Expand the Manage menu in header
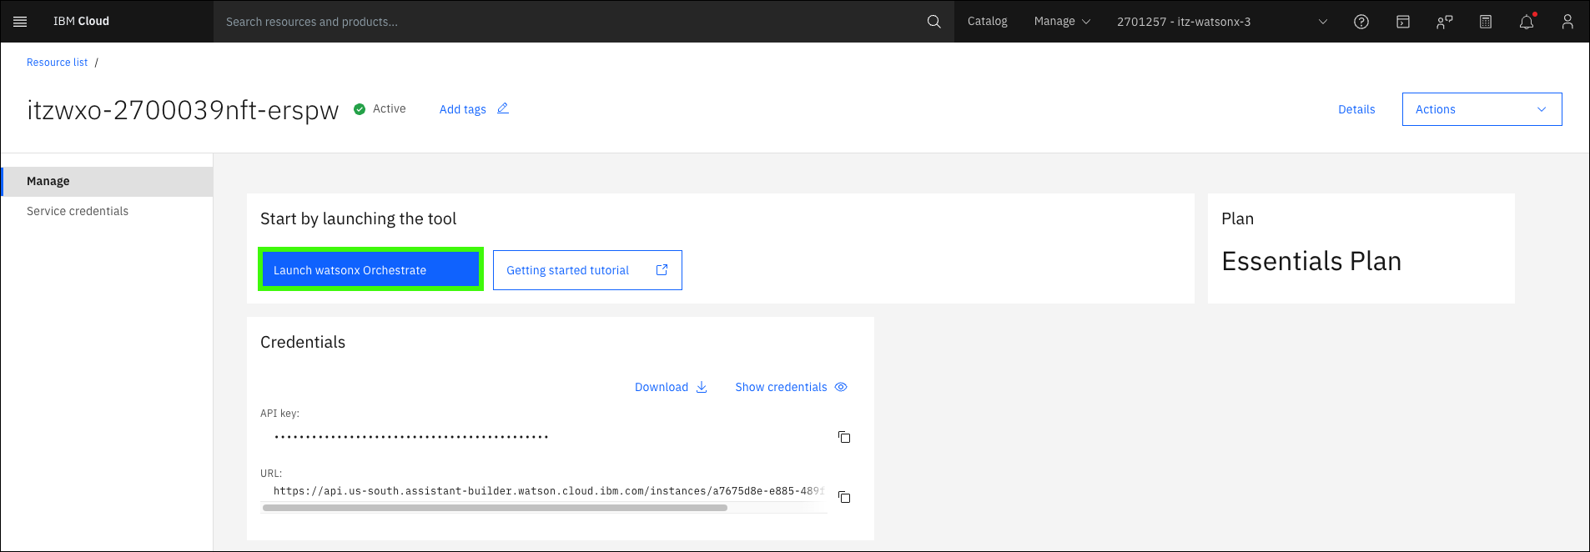 (1061, 22)
